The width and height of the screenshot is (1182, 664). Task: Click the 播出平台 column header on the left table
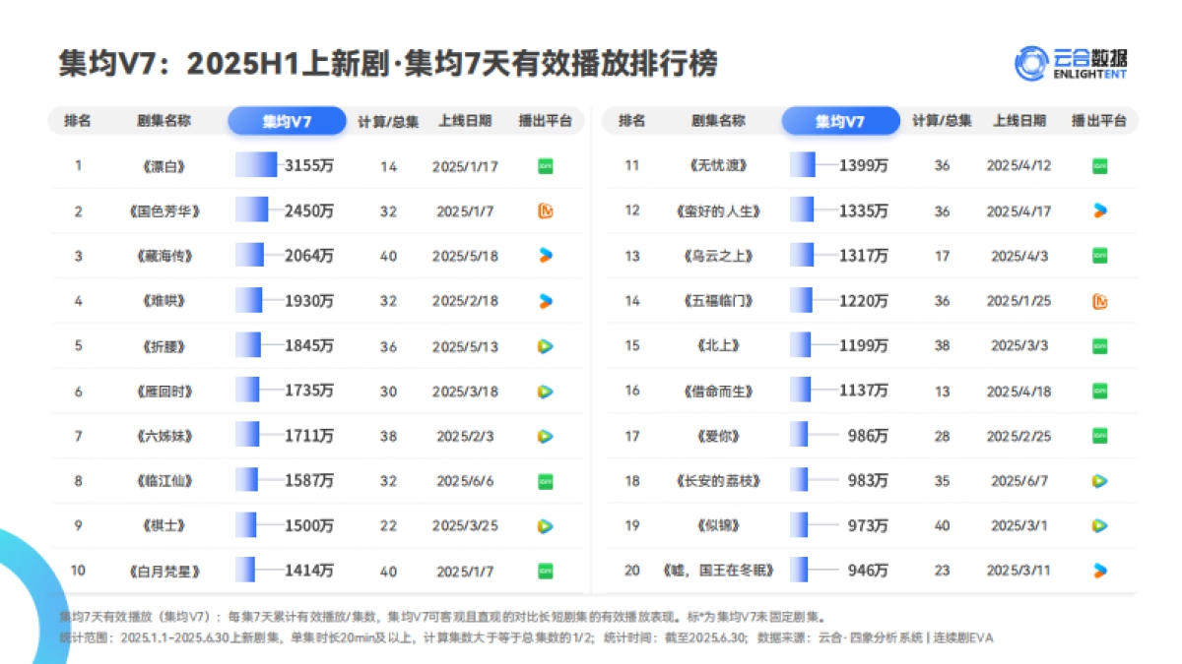pyautogui.click(x=543, y=121)
